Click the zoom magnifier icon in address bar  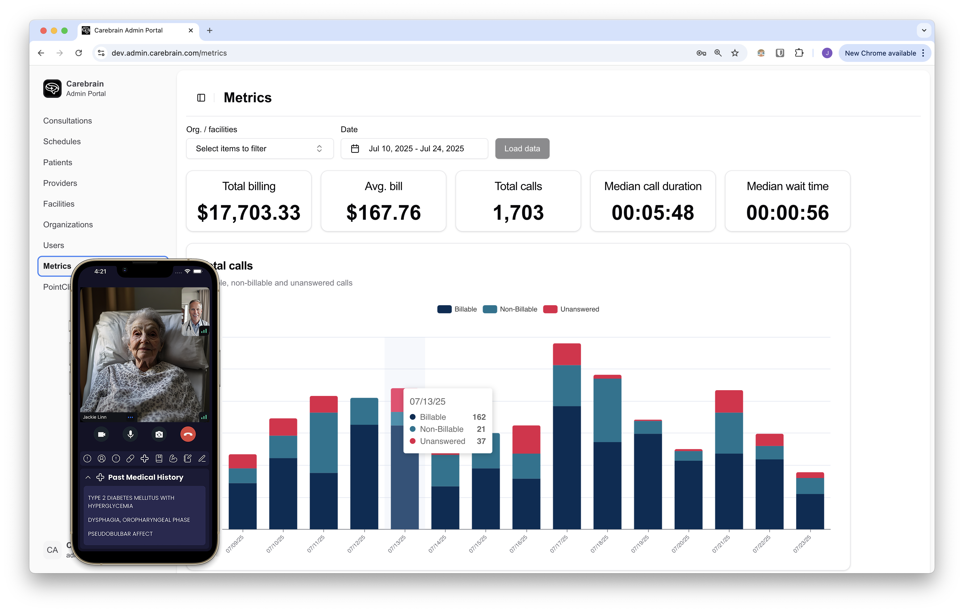pyautogui.click(x=718, y=53)
